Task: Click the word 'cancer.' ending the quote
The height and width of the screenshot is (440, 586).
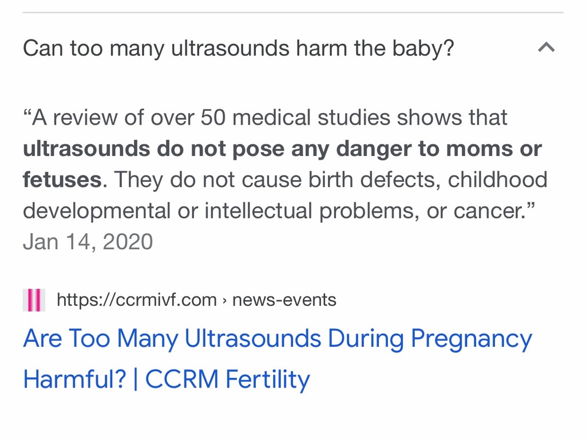Action: tap(490, 211)
